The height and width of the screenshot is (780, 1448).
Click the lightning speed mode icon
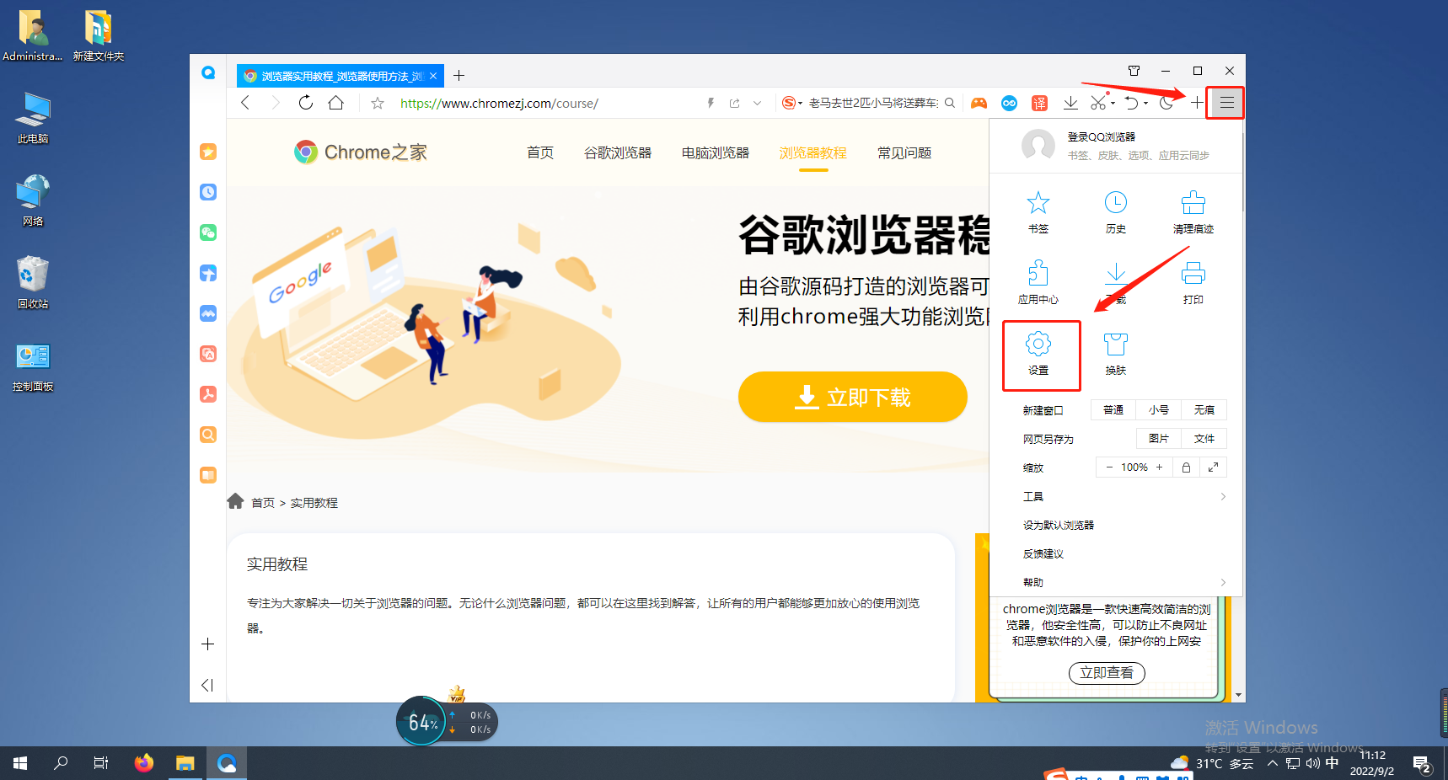pos(711,103)
